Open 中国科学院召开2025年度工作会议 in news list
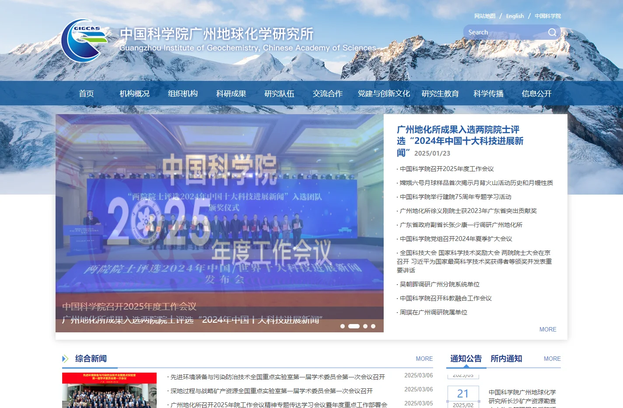The image size is (623, 408). pyautogui.click(x=447, y=169)
